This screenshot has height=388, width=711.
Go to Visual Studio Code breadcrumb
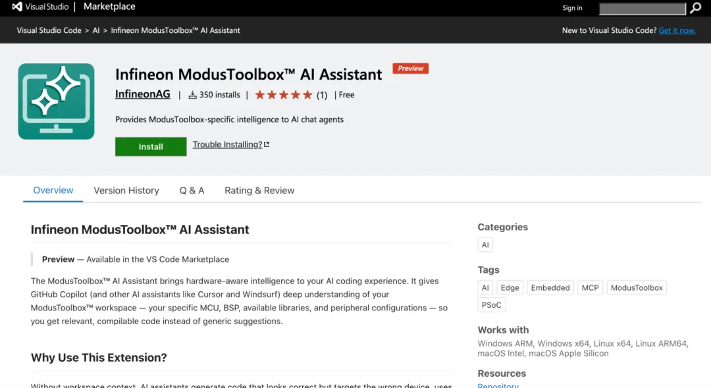[x=49, y=30]
